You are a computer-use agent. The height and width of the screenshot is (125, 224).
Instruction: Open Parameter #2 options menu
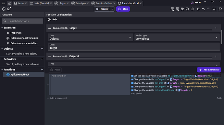tap(216, 57)
